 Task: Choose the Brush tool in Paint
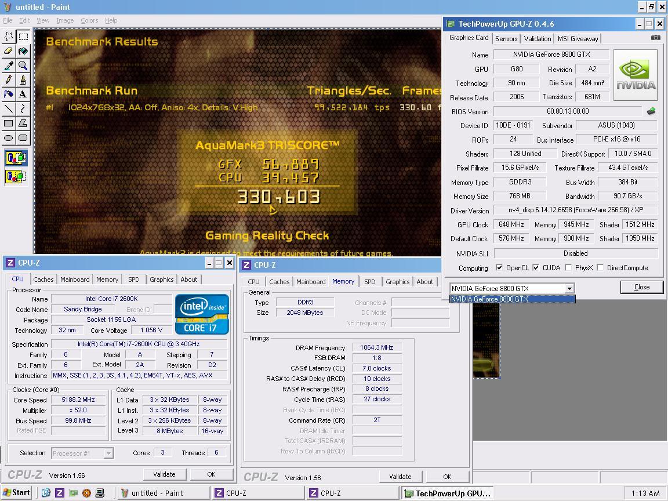tap(23, 80)
